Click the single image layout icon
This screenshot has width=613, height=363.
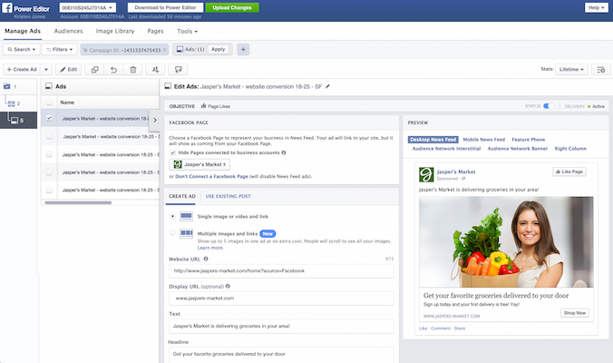pos(186,216)
